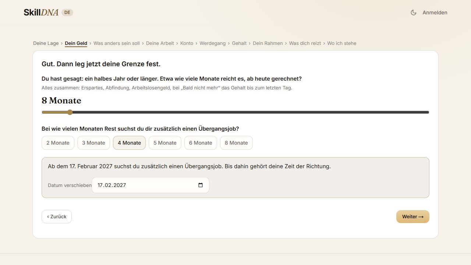Choose the 8 Monate transition-job option
Viewport: 471px width, 265px height.
pyautogui.click(x=236, y=143)
